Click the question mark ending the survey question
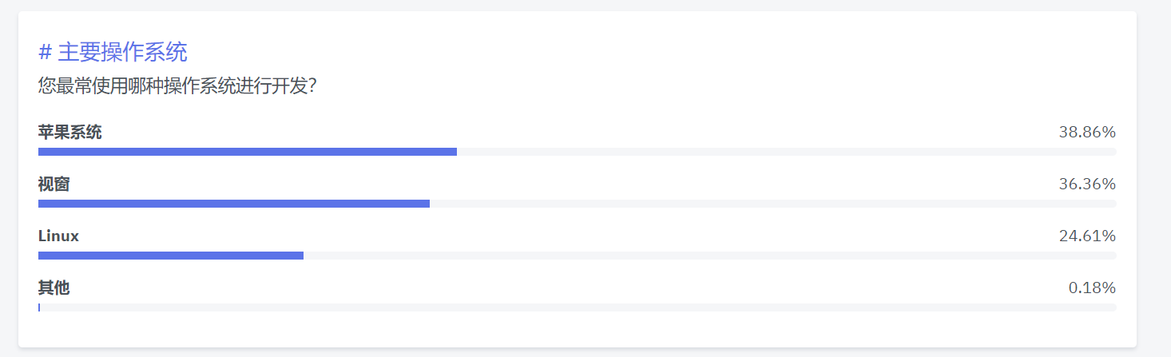Image resolution: width=1171 pixels, height=357 pixels. coord(313,85)
